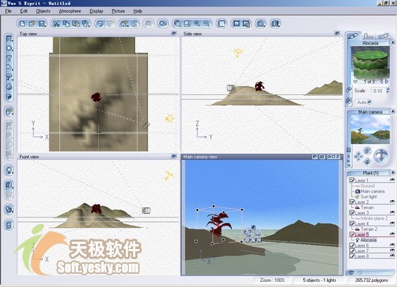Click the Undo toolbar icon
The width and height of the screenshot is (397, 287).
[100, 24]
